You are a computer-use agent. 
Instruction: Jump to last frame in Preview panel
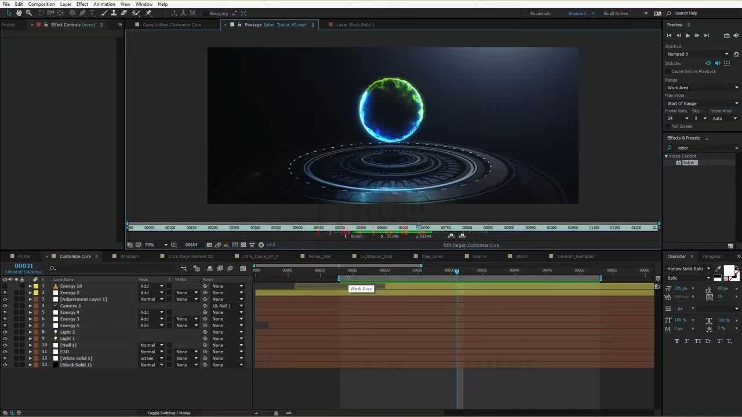(706, 35)
